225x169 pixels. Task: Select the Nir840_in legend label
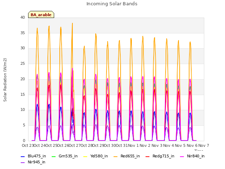point(196,156)
